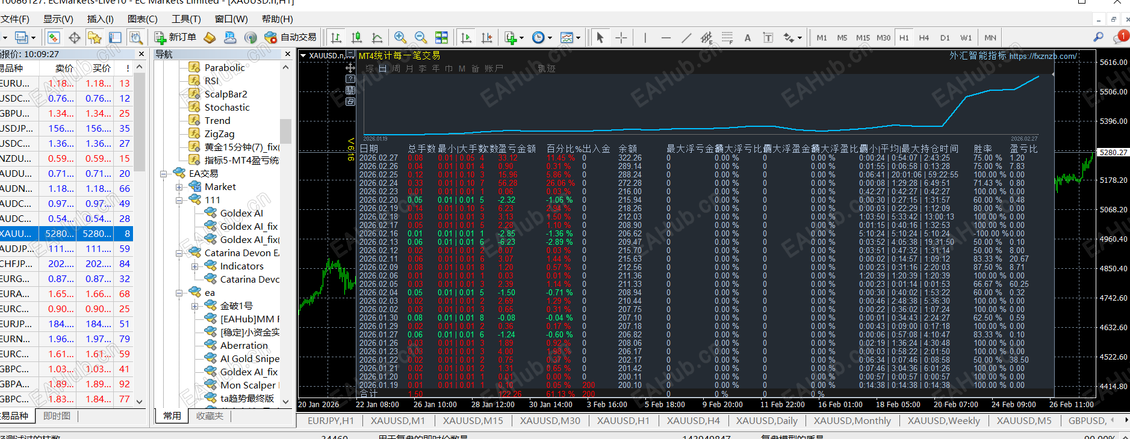Select the cursor arrow tool
Viewport: 1130px width, 439px height.
pyautogui.click(x=600, y=37)
